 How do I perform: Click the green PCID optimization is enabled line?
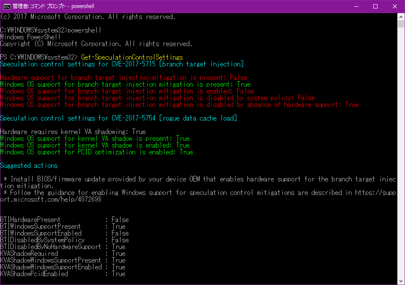pyautogui.click(x=96, y=152)
